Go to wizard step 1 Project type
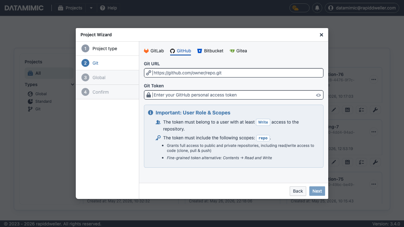The width and height of the screenshot is (404, 227). [107, 49]
